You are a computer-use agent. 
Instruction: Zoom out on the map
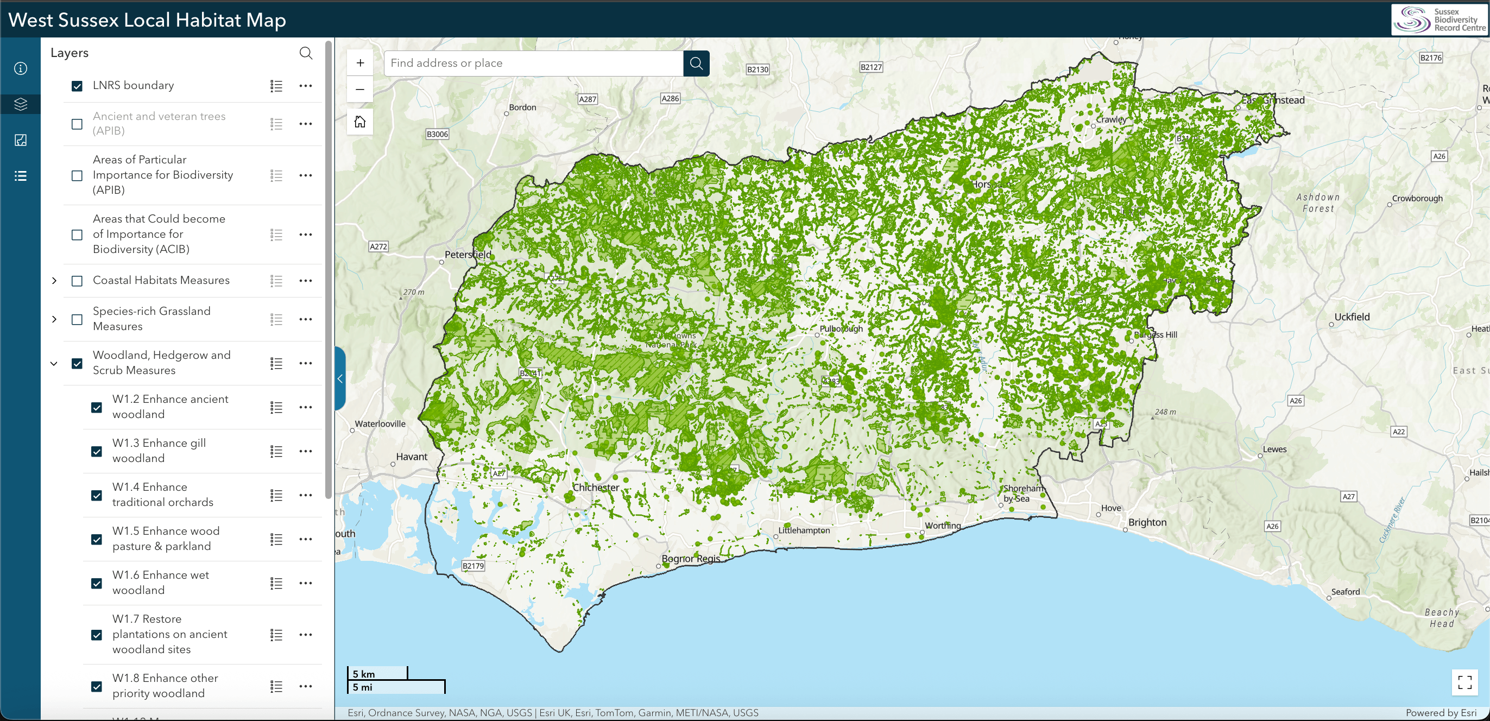(360, 90)
